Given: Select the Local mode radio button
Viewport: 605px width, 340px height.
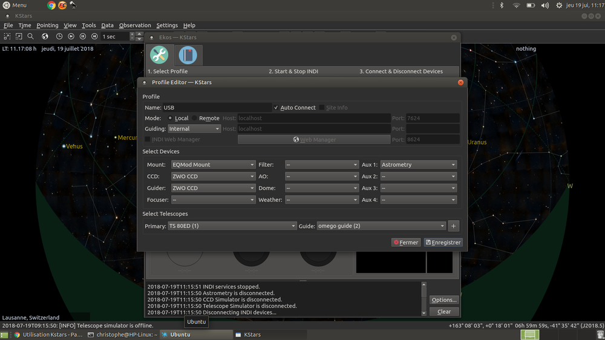Looking at the screenshot, I should coord(170,118).
